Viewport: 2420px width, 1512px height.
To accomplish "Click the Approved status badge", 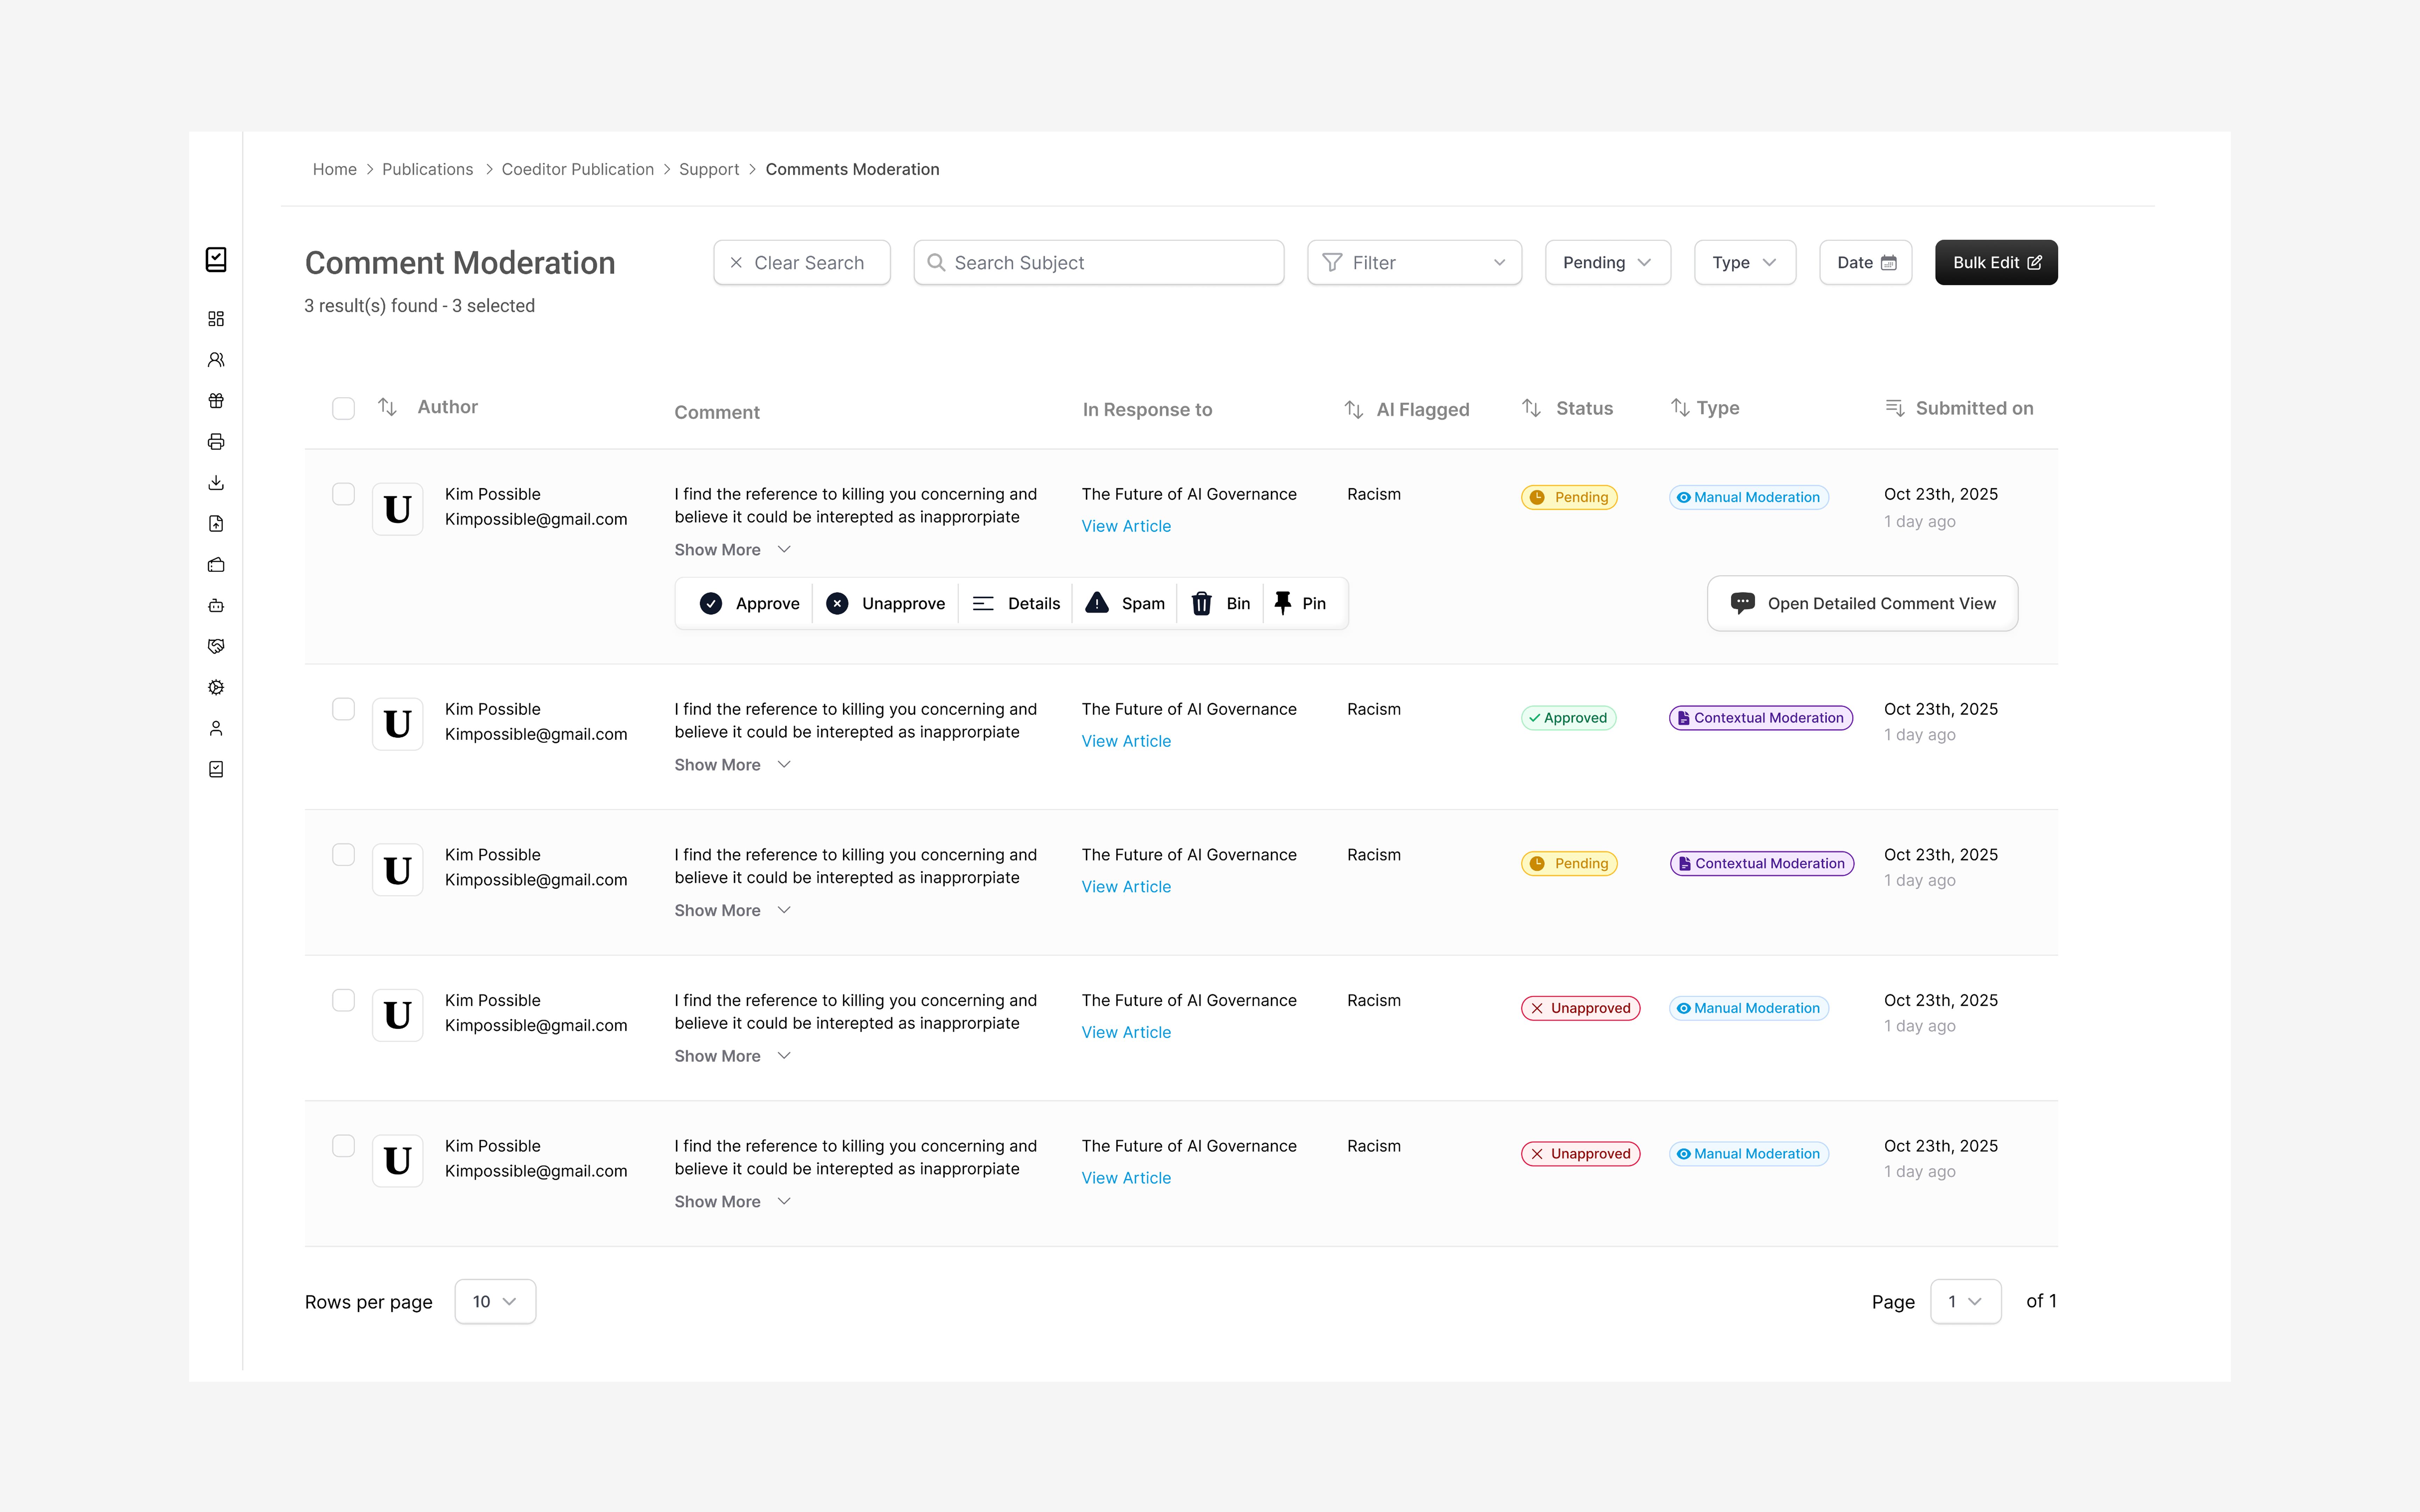I will [1568, 718].
